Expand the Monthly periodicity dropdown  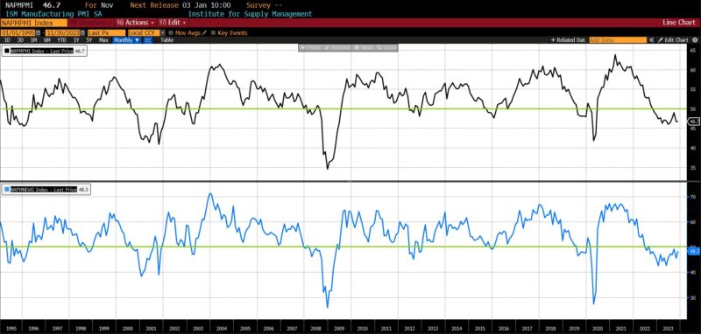(x=126, y=39)
